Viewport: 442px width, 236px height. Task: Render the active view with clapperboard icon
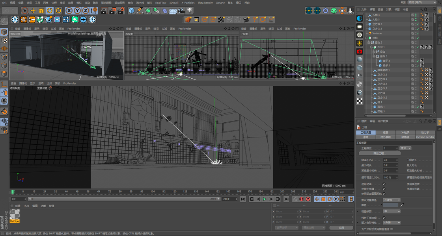pos(104,11)
